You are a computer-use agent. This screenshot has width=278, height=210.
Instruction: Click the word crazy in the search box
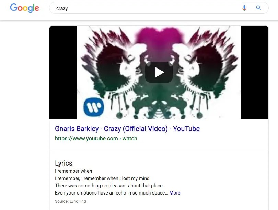click(x=62, y=8)
